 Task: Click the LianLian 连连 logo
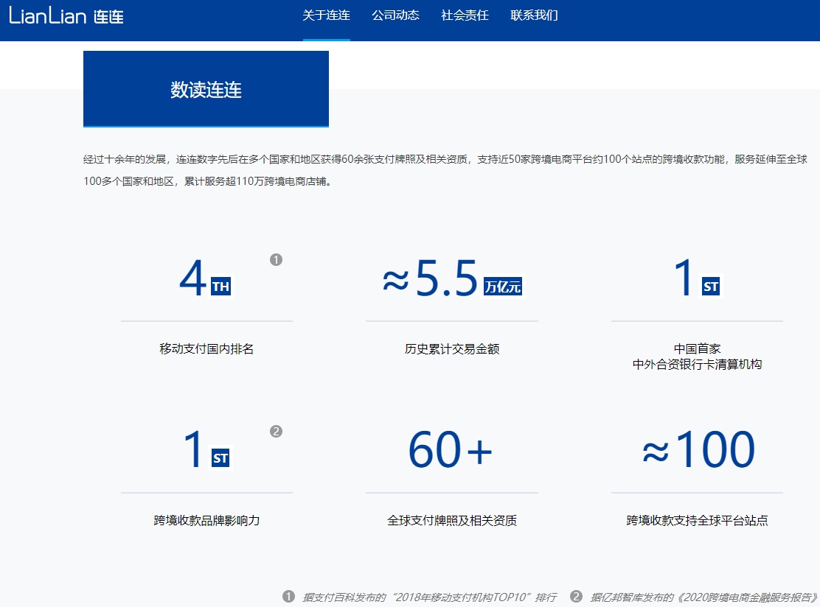[66, 15]
